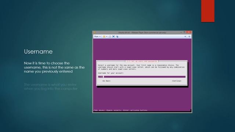
Task: Open the help icon in VMware toolbar
Action: point(189,36)
